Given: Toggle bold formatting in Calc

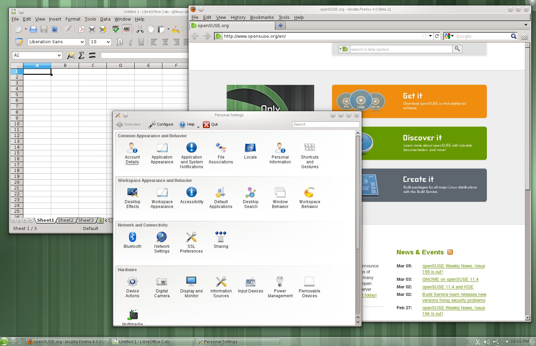Looking at the screenshot, I should pos(120,42).
